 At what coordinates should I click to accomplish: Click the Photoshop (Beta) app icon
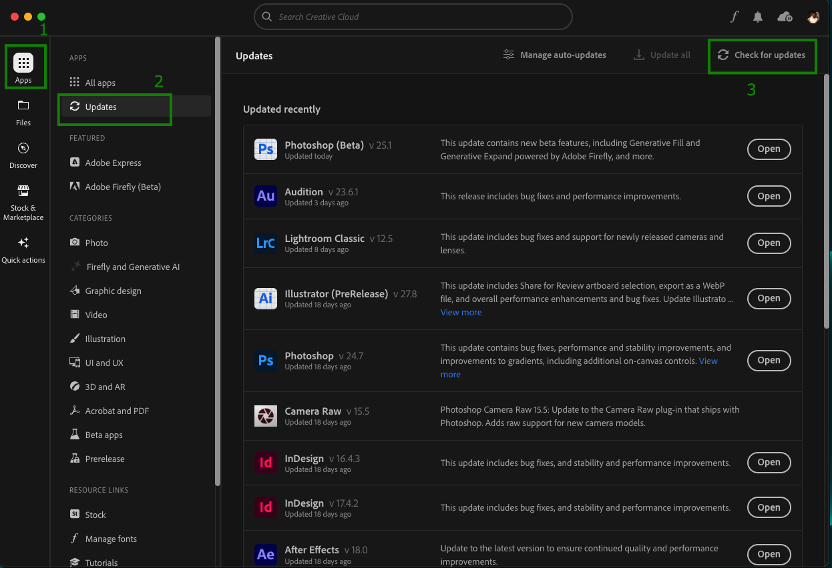(265, 149)
